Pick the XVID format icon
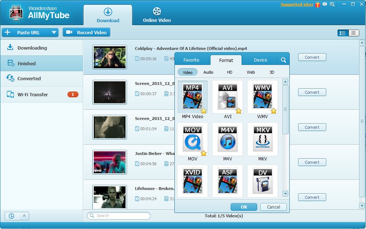 (x=193, y=181)
